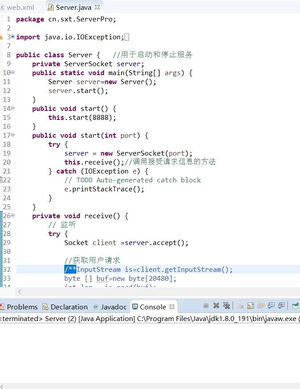
Task: Click 'server.accept()' on line 29
Action: click(154, 243)
